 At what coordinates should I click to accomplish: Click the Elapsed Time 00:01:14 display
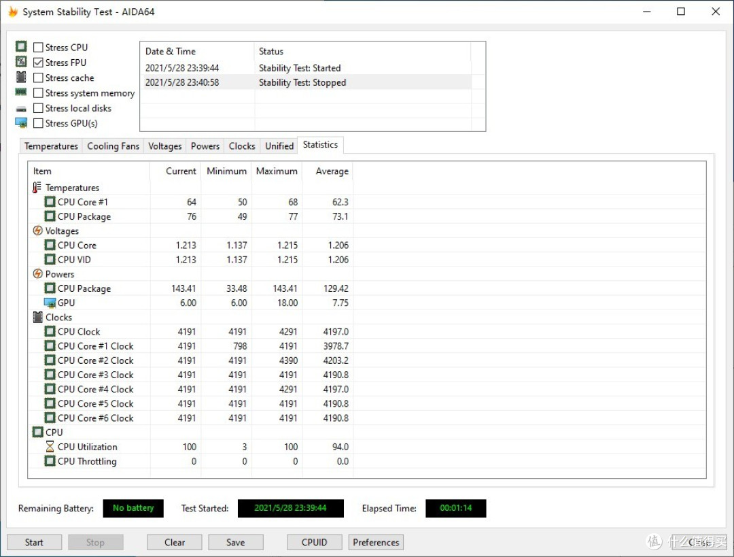(x=456, y=508)
